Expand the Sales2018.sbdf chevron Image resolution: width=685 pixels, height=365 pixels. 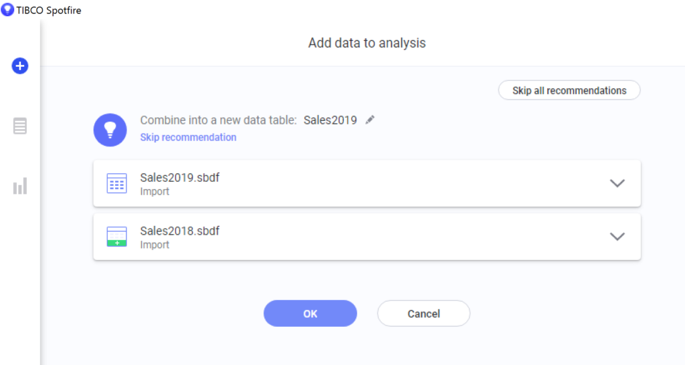[617, 237]
